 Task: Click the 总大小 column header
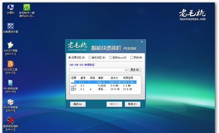click(114, 78)
